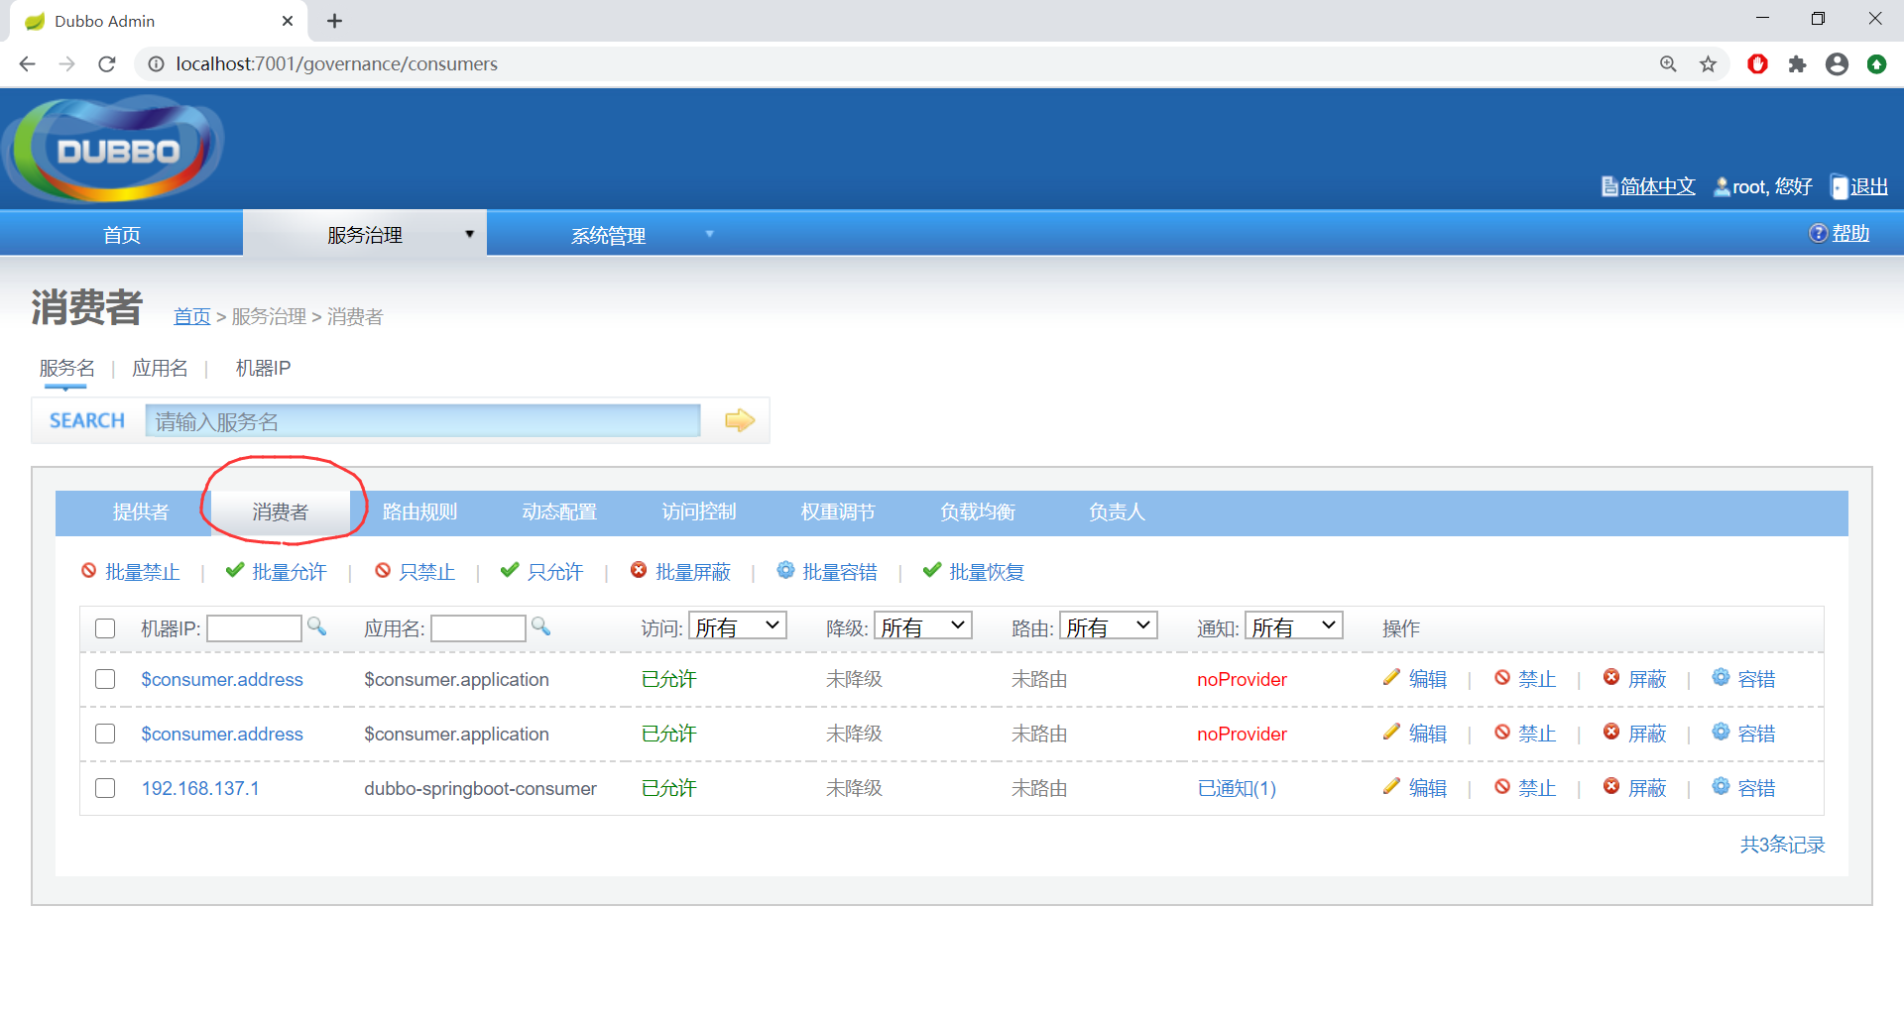The height and width of the screenshot is (1021, 1904).
Task: Click the gear 容错 icon in the 192.168.137.1 row
Action: coord(1721,786)
